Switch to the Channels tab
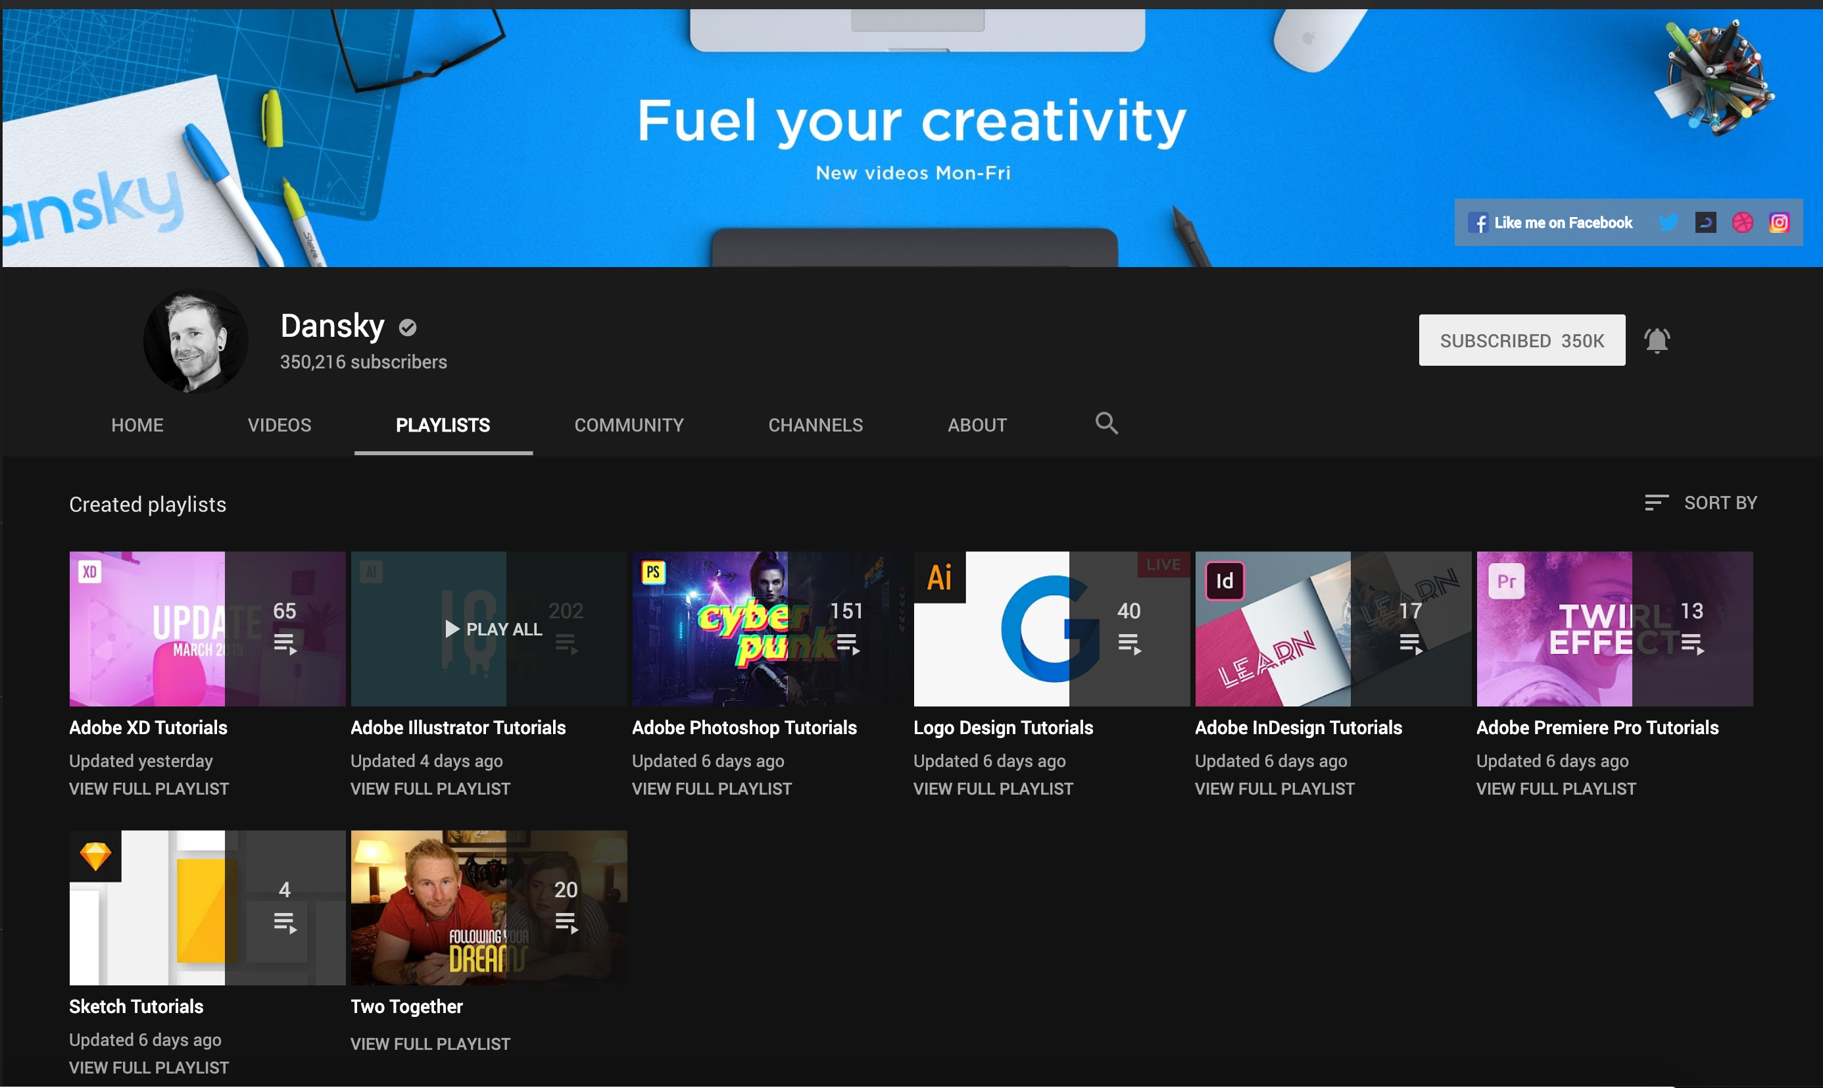Image resolution: width=1823 pixels, height=1088 pixels. coord(816,425)
